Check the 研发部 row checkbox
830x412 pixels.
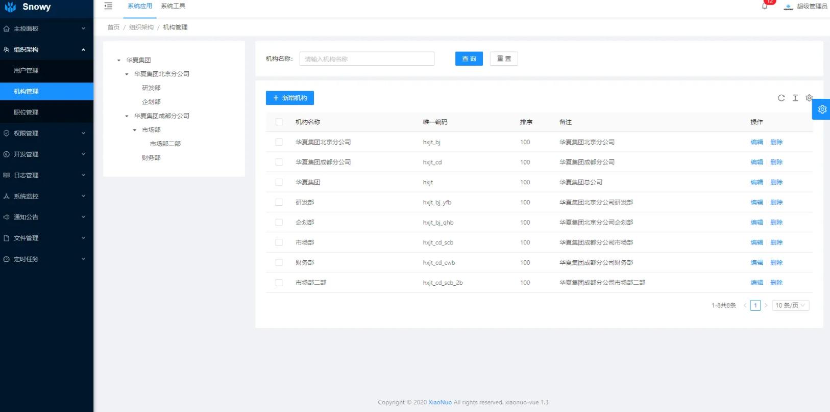(x=279, y=202)
